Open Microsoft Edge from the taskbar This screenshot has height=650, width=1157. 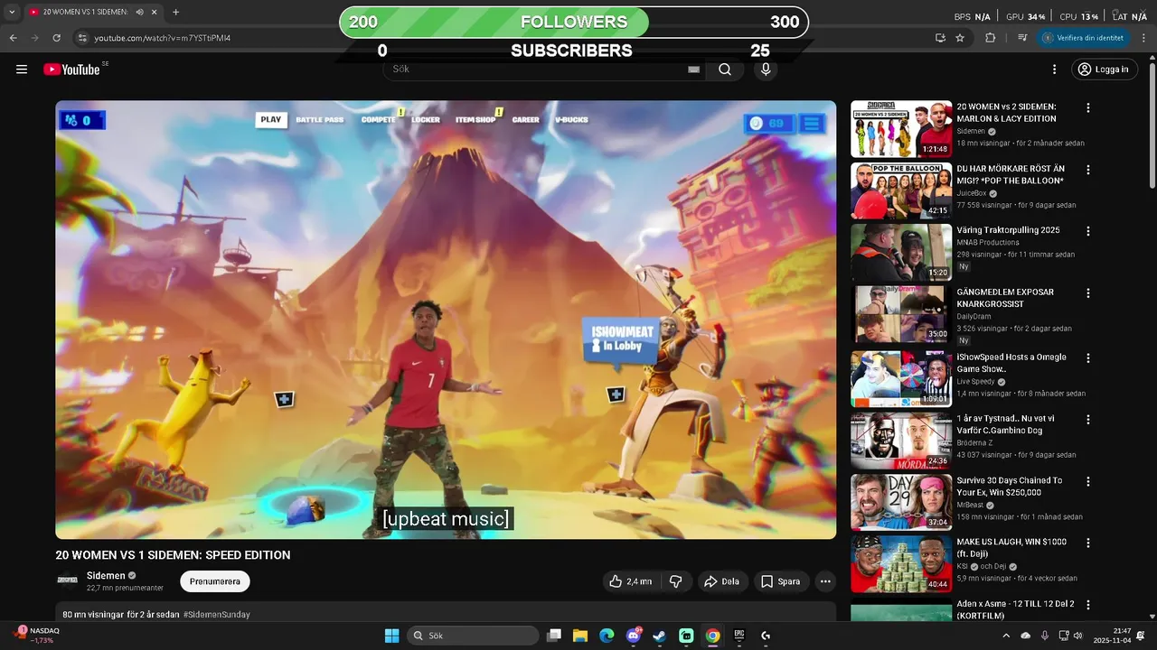607,636
